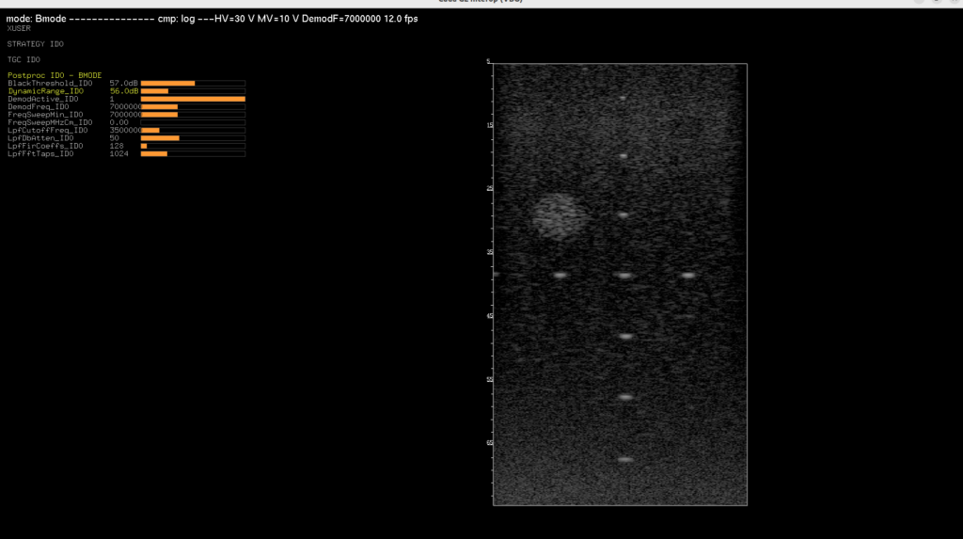Click the HV=30 V header readout

(234, 19)
